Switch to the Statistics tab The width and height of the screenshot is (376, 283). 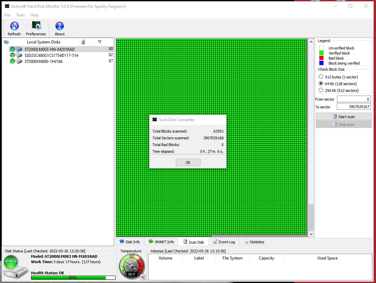click(x=254, y=242)
